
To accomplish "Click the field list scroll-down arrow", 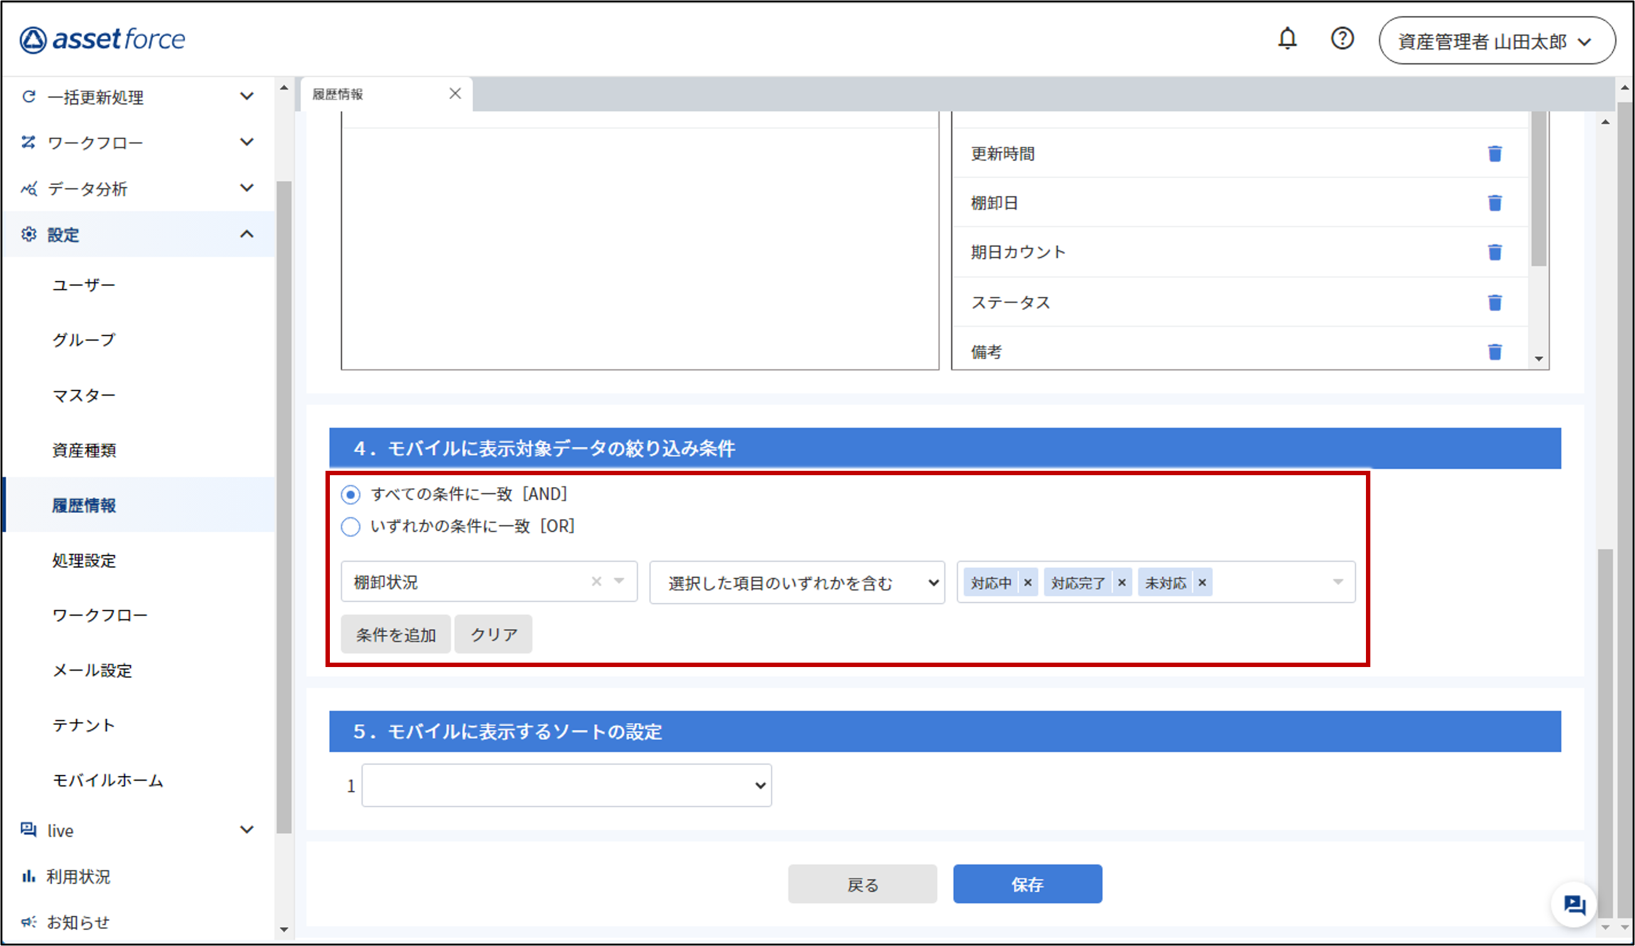I will [x=1538, y=359].
